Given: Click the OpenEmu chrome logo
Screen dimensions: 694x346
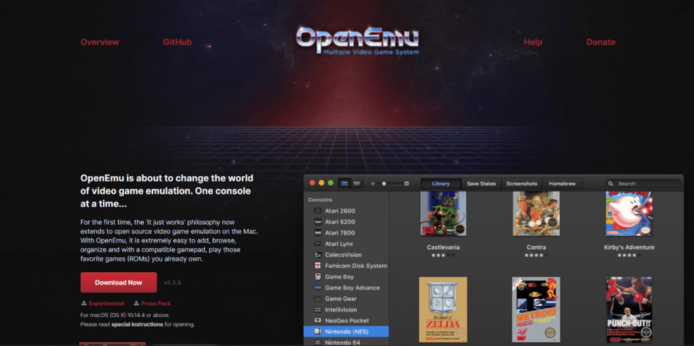Looking at the screenshot, I should point(357,41).
